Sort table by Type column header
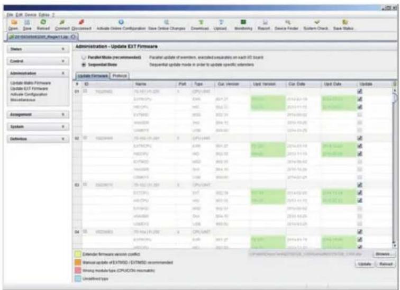Image resolution: width=400 pixels, height=290 pixels. (x=203, y=84)
